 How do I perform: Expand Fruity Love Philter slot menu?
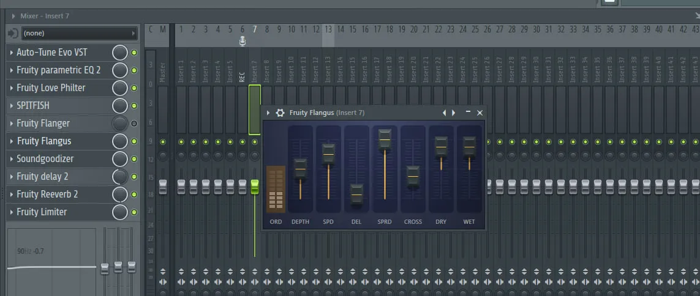coord(11,88)
